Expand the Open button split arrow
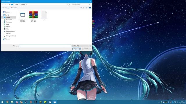This screenshot has width=186, height=104. coord(80,49)
